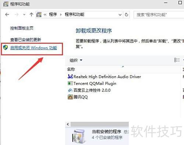
Task: Click the back navigation arrow
Action: pos(7,15)
